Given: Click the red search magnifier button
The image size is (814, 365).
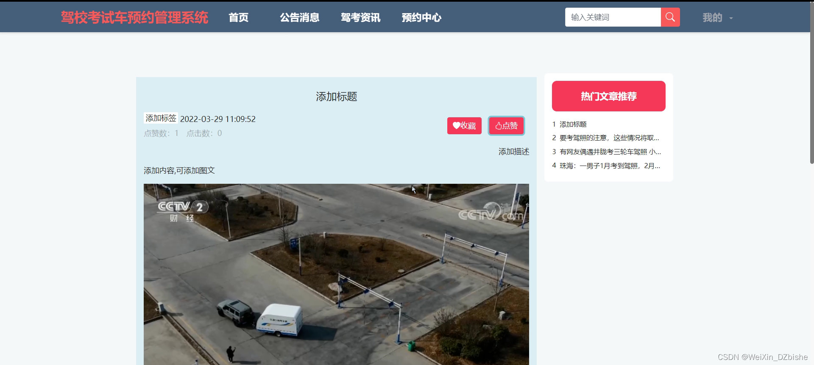Looking at the screenshot, I should click(x=670, y=17).
